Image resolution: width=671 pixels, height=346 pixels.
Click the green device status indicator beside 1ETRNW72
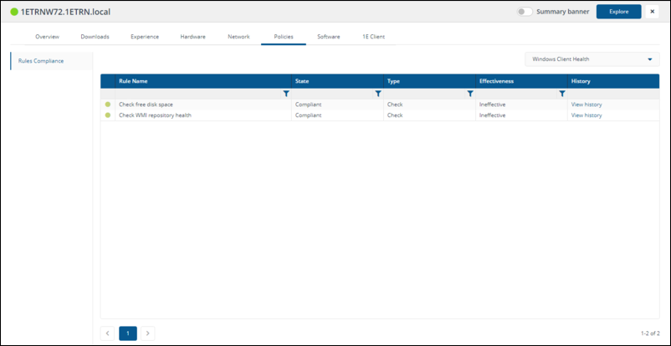pos(14,12)
